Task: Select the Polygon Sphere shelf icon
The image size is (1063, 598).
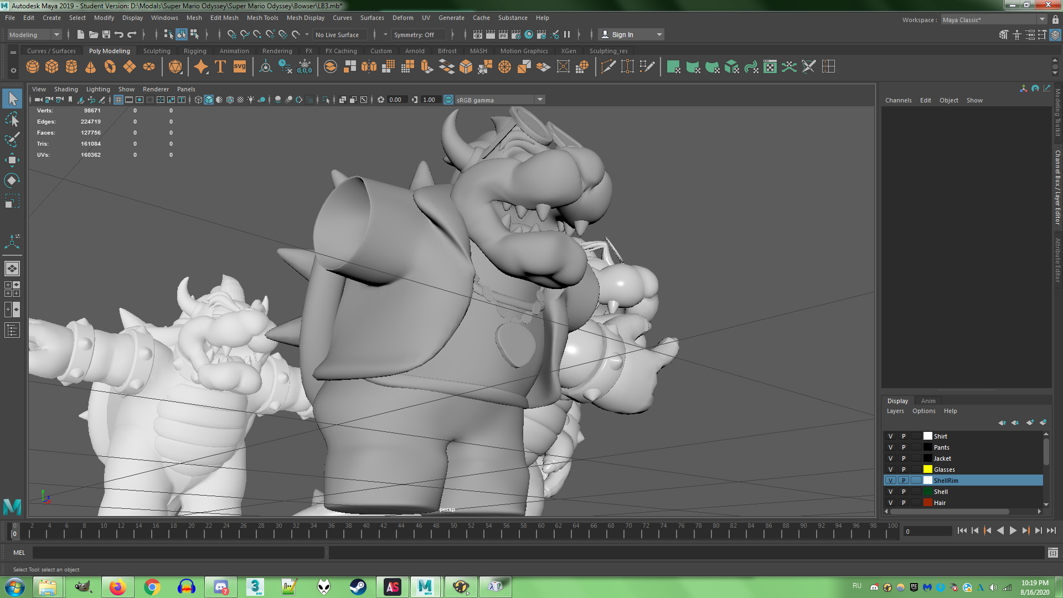Action: click(x=33, y=67)
